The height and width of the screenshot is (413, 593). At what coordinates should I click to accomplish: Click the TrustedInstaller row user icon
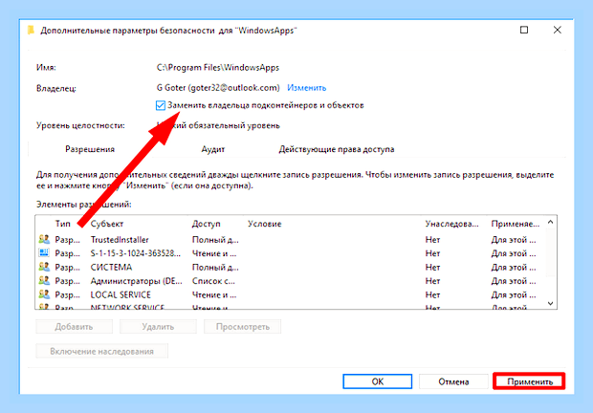tap(44, 239)
